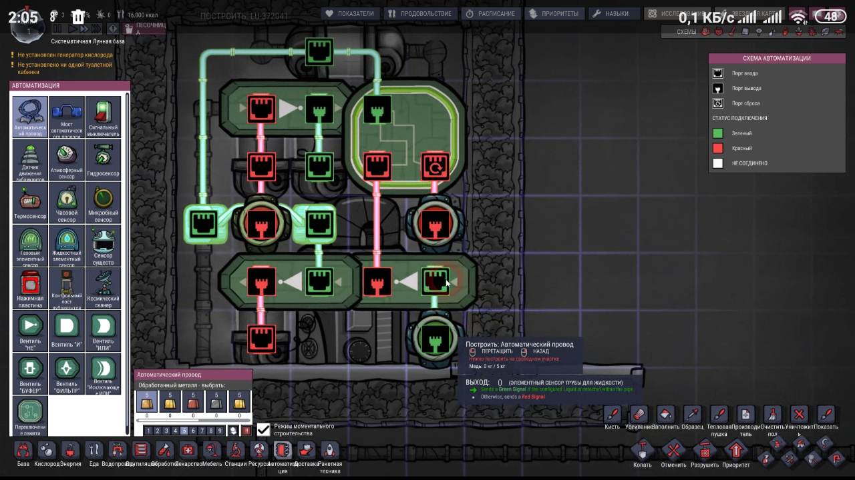Click the green output port of the liquid element sensor
This screenshot has height=480, width=855.
(436, 341)
